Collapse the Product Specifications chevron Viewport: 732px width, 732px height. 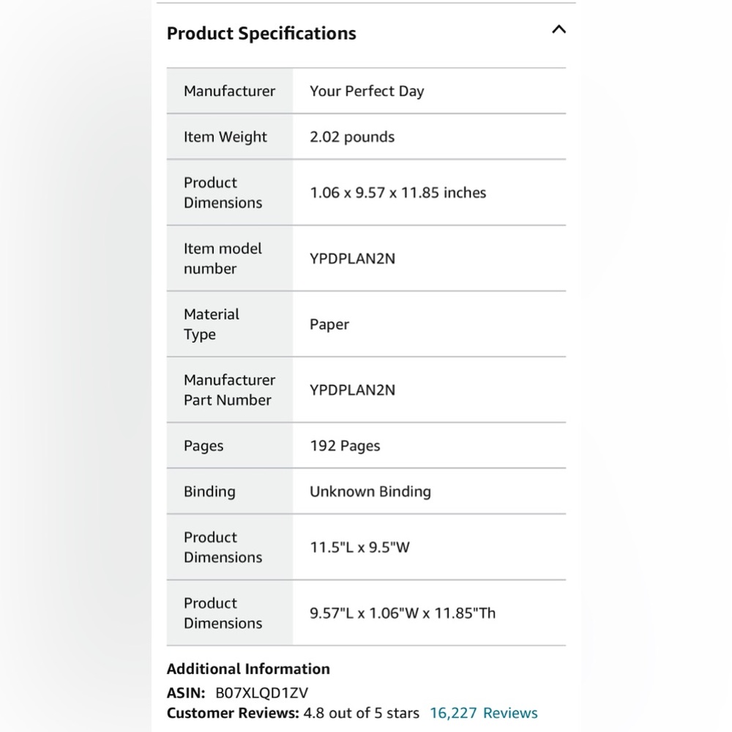click(559, 29)
